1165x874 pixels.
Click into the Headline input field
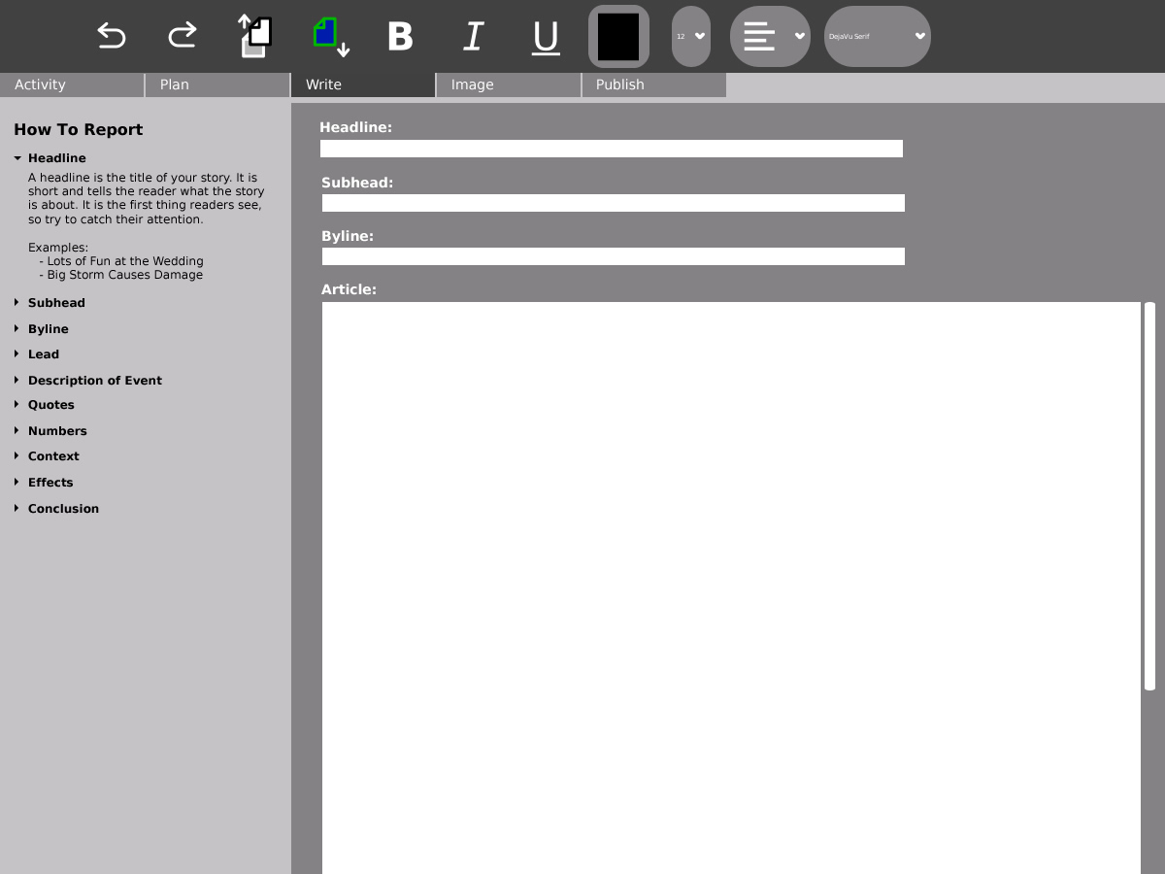click(x=612, y=149)
